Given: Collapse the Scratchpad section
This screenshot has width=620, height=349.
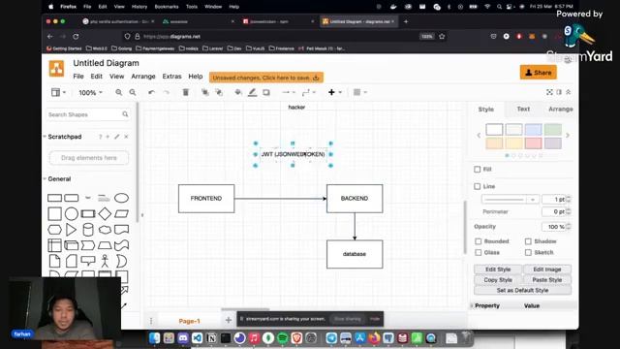Looking at the screenshot, I should coord(65,137).
